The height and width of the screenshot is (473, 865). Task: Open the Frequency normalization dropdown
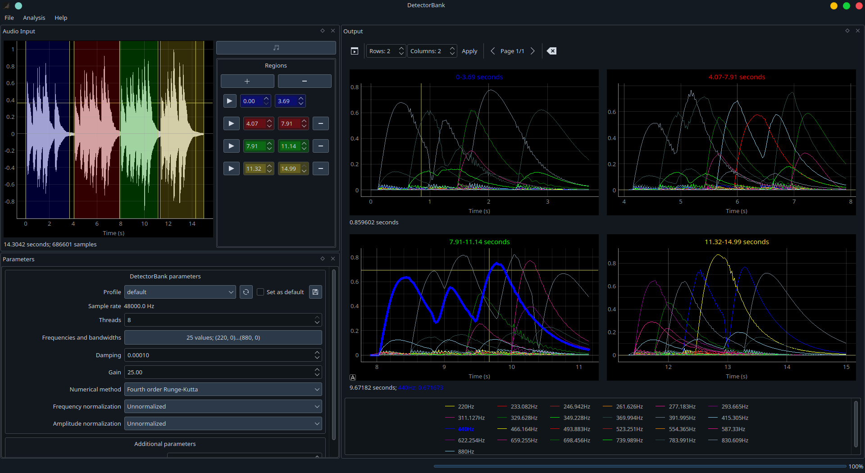[223, 406]
